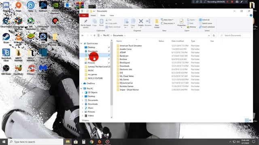Select the Assetto Corsa folder

click(x=125, y=49)
